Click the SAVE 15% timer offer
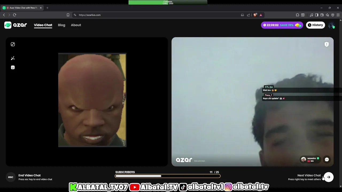The height and width of the screenshot is (192, 342). coord(282,25)
